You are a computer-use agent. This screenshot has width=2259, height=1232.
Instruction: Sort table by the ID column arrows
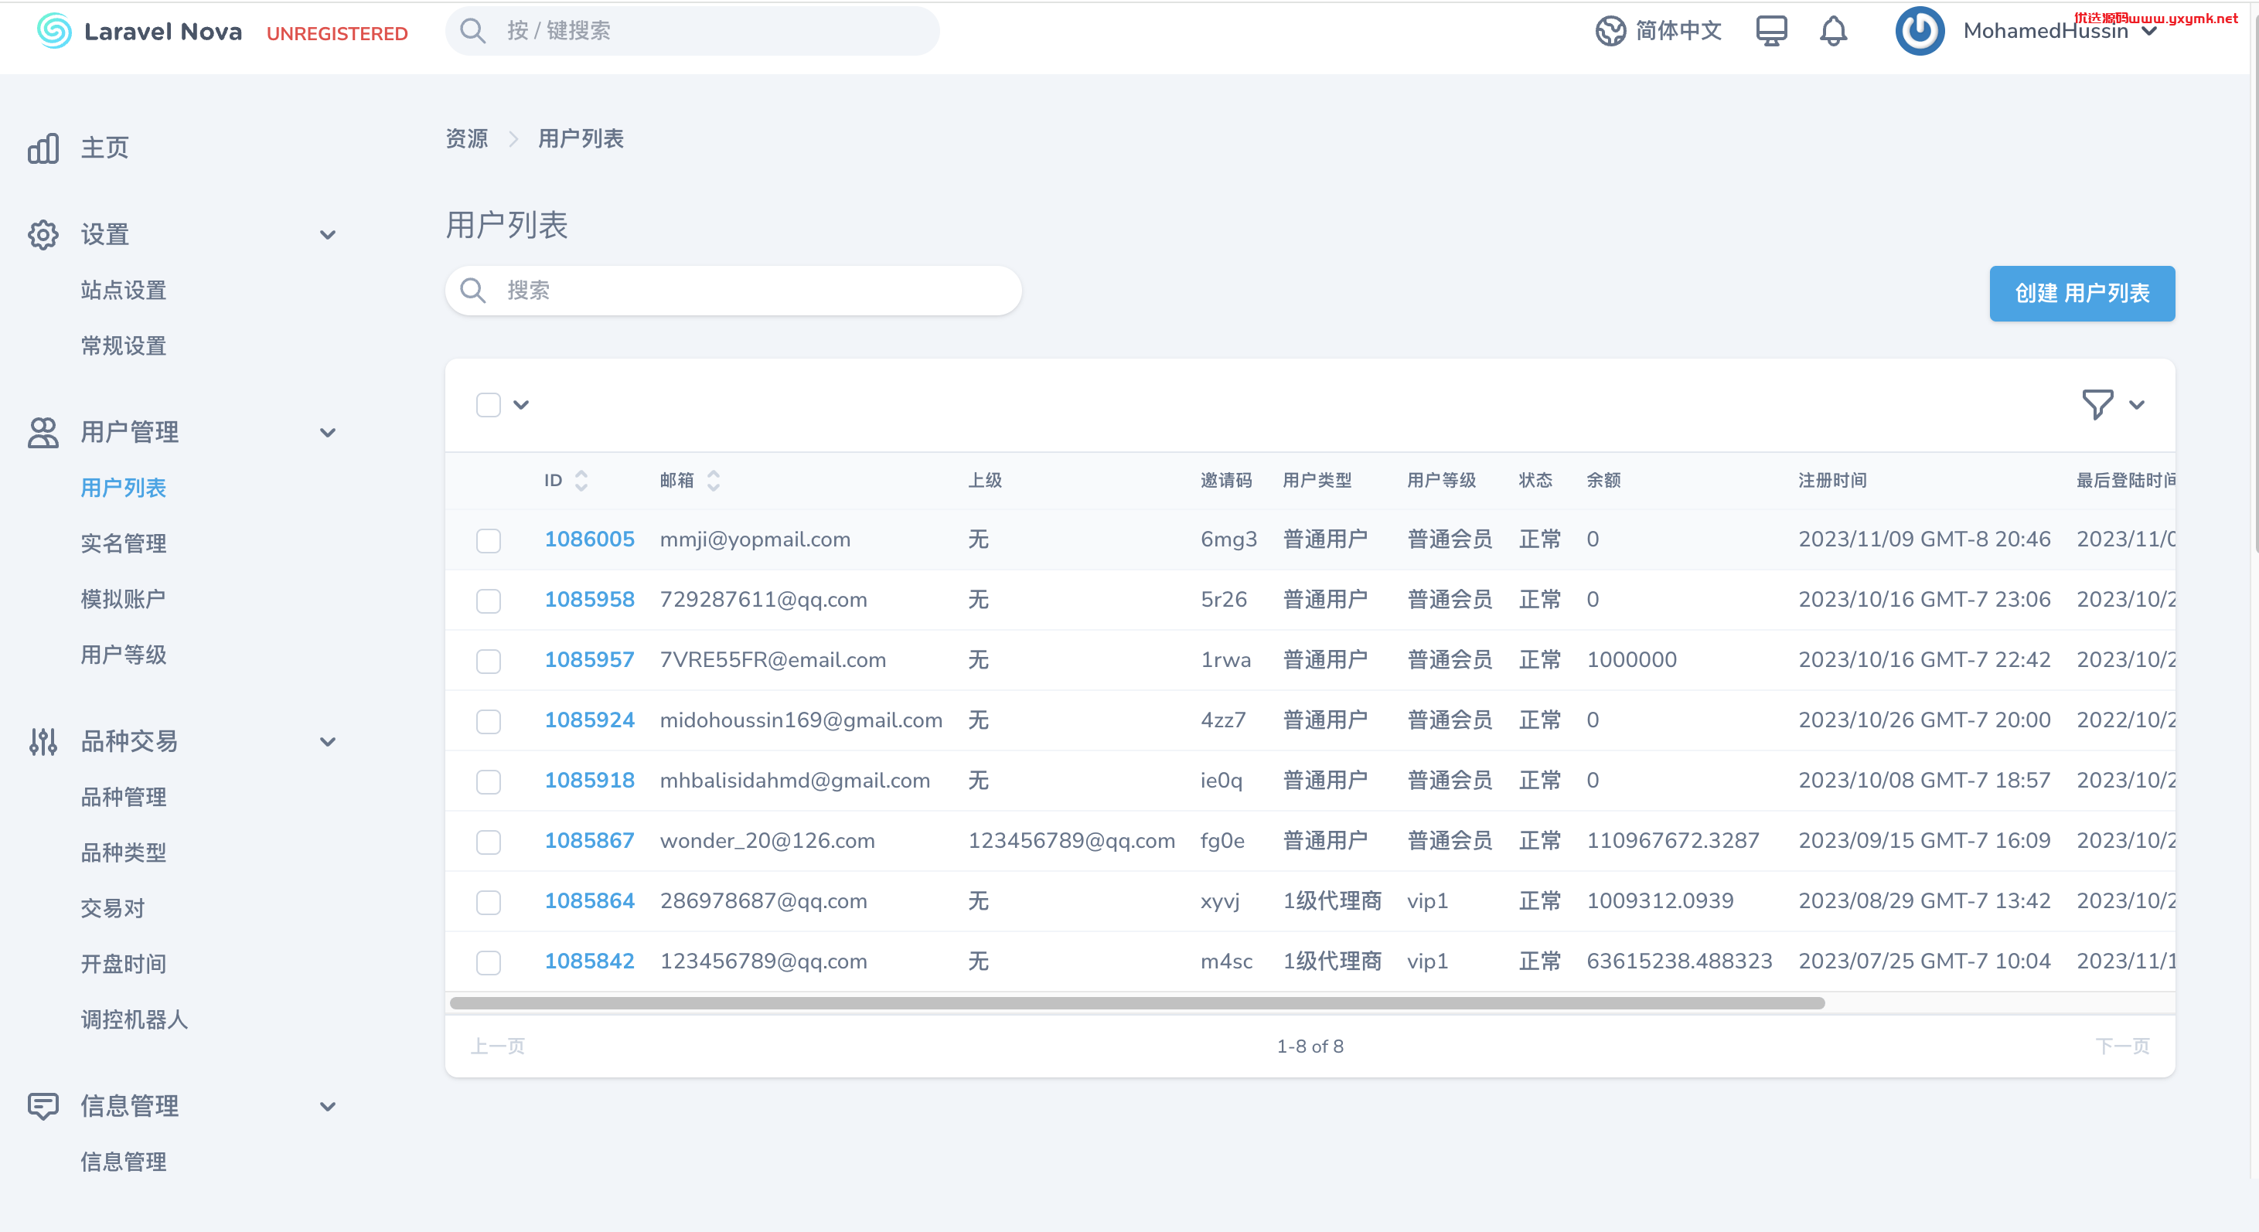[581, 481]
